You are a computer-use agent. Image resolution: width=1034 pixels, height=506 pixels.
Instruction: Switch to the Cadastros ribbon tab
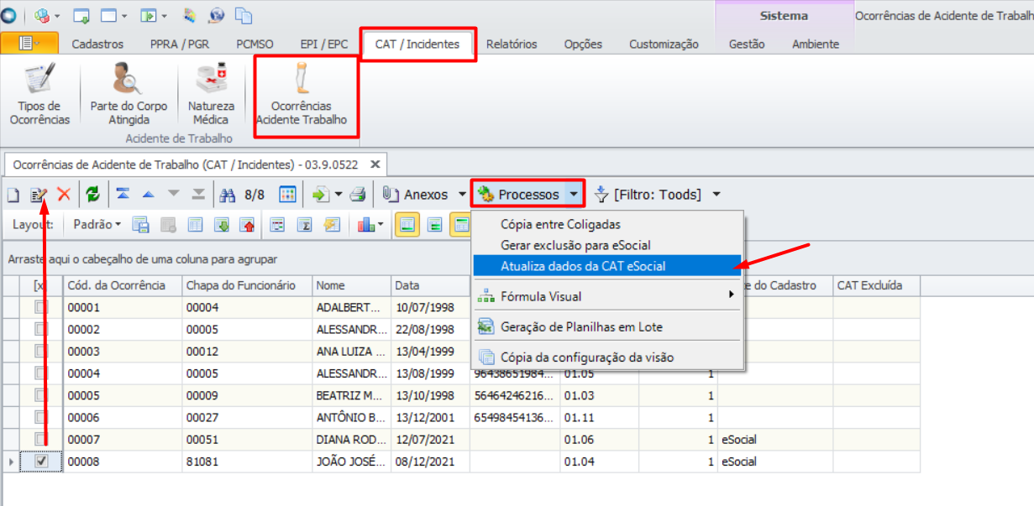tap(97, 44)
